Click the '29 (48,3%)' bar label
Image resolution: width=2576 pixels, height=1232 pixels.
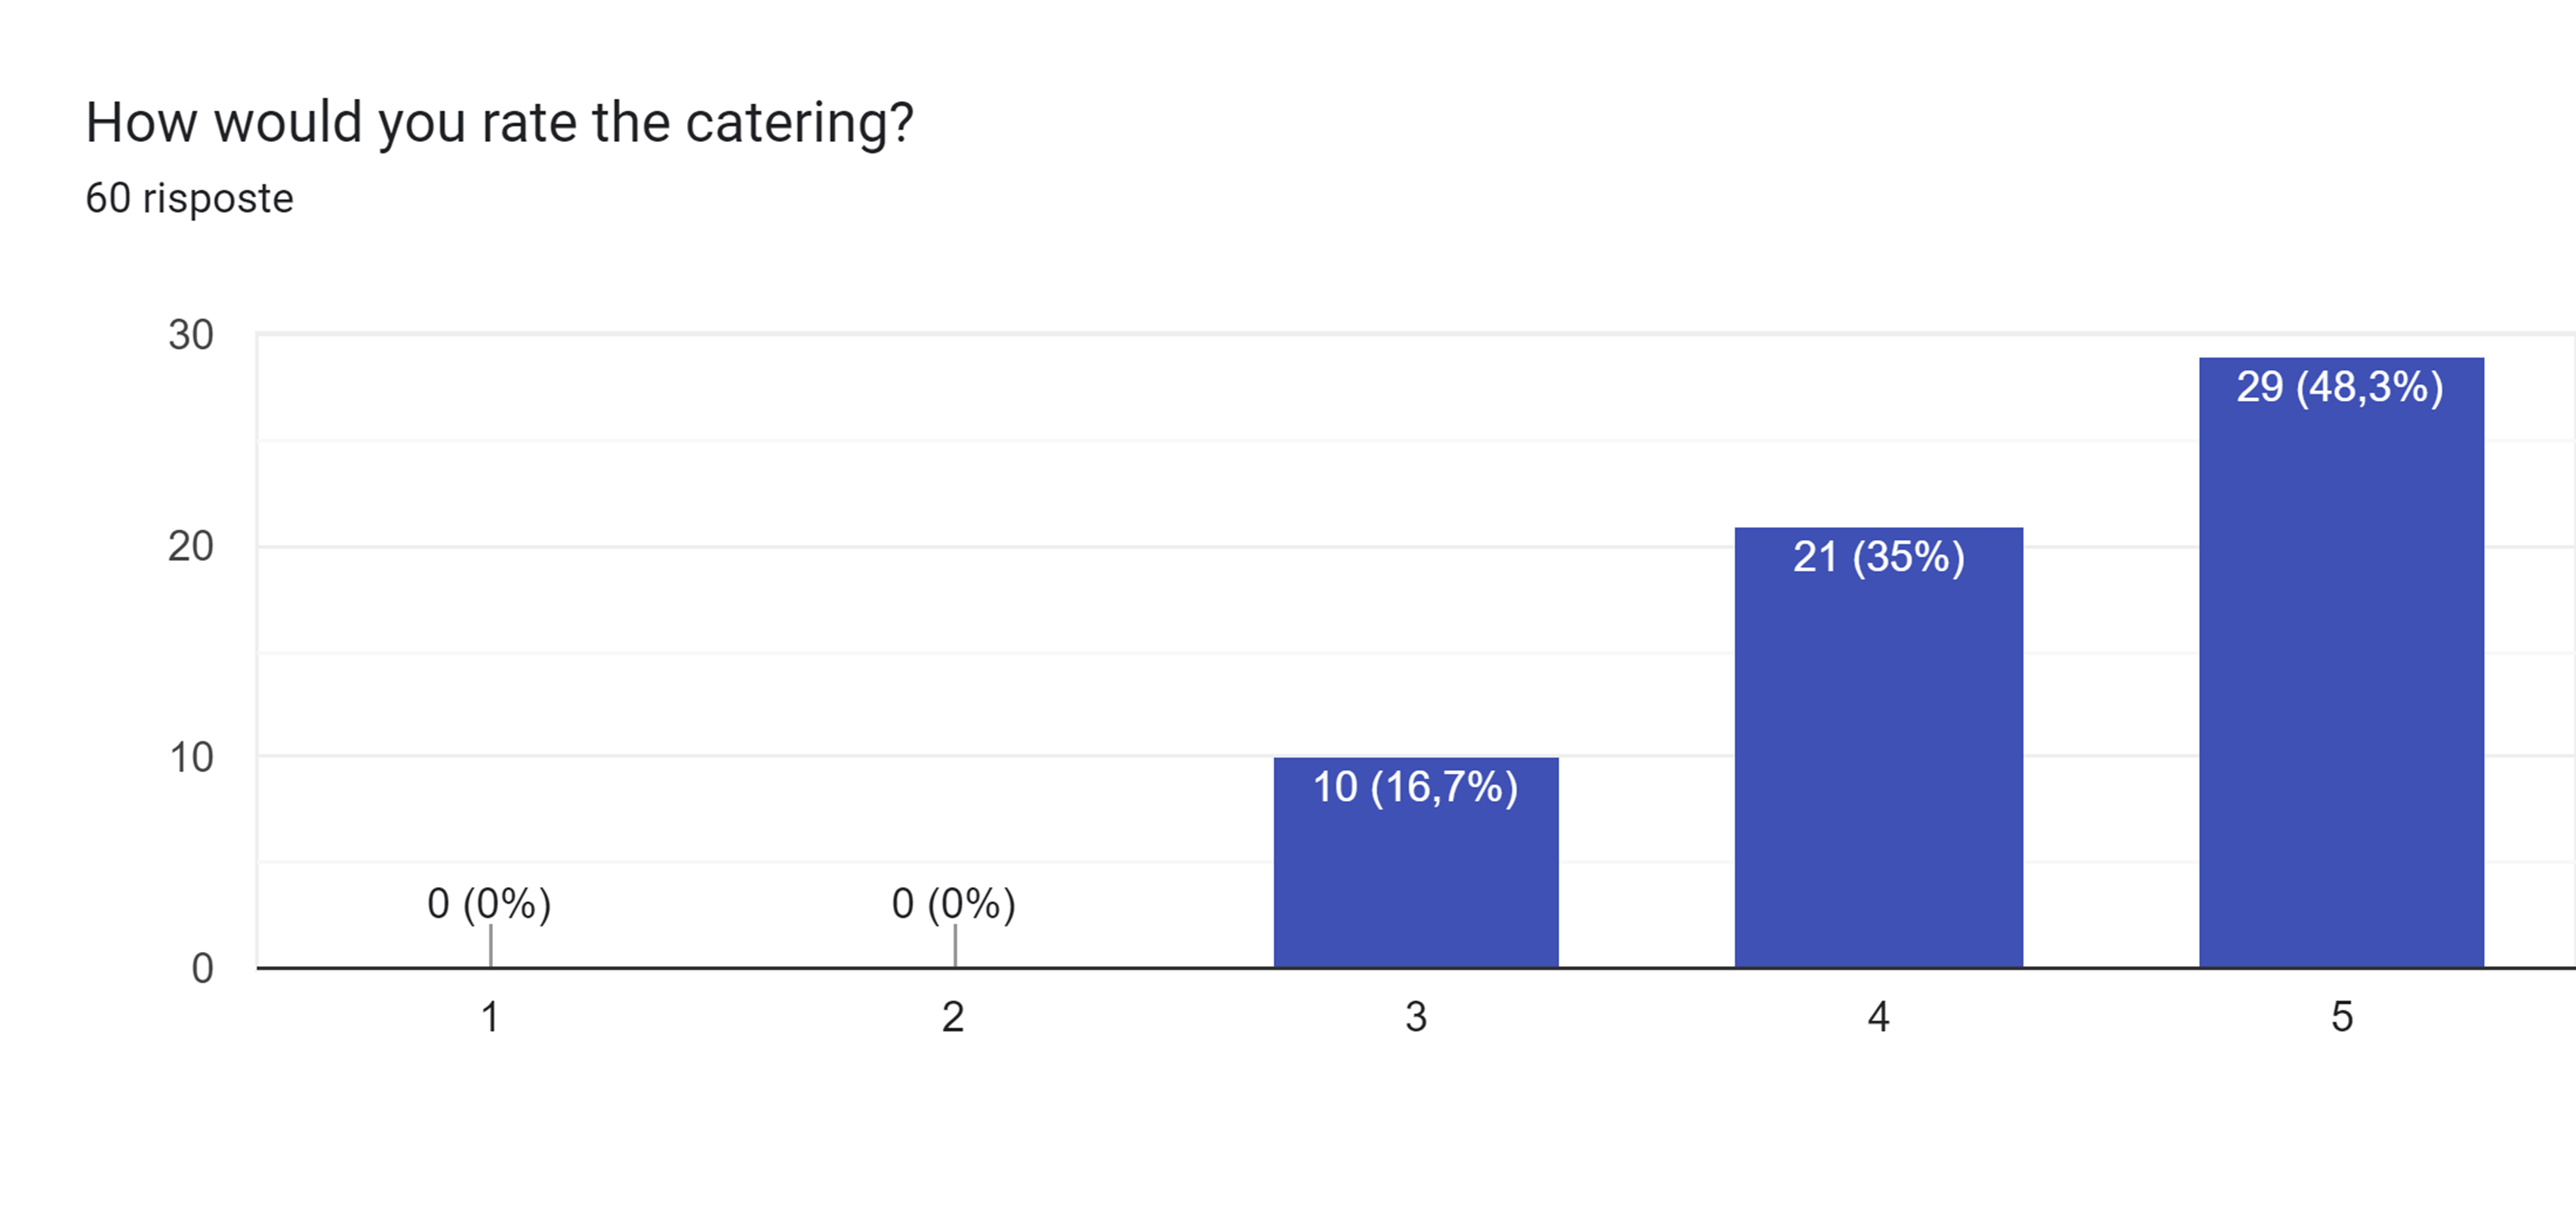coord(2340,387)
